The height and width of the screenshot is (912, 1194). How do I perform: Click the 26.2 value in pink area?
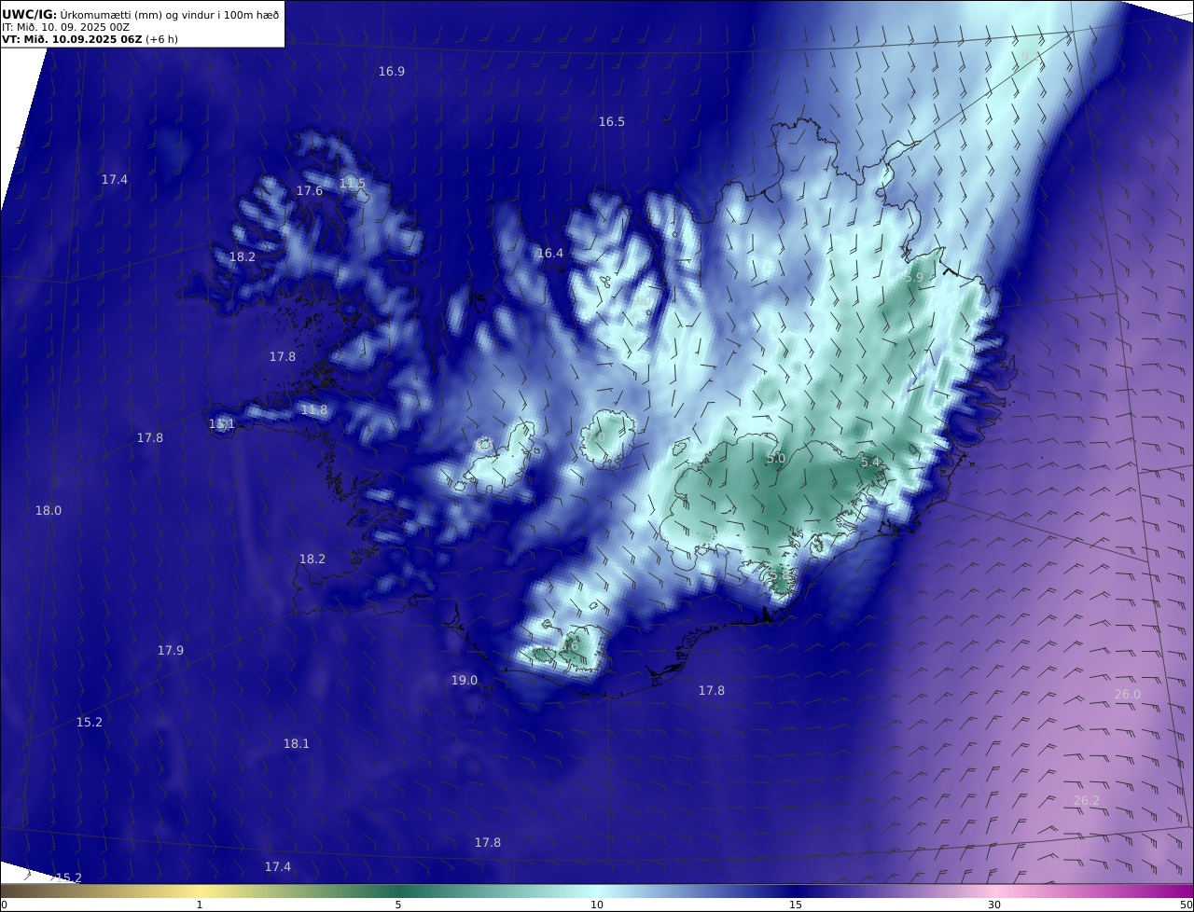point(1086,801)
